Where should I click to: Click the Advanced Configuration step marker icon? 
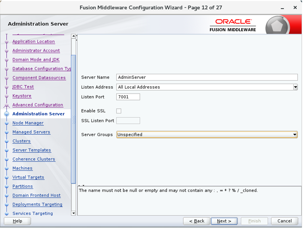tap(7, 105)
